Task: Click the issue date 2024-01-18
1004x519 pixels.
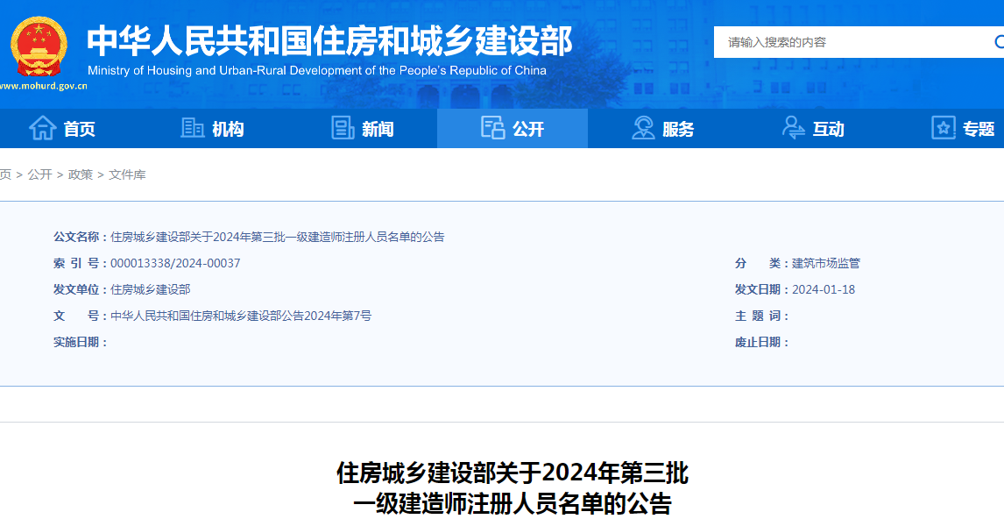Action: click(824, 289)
